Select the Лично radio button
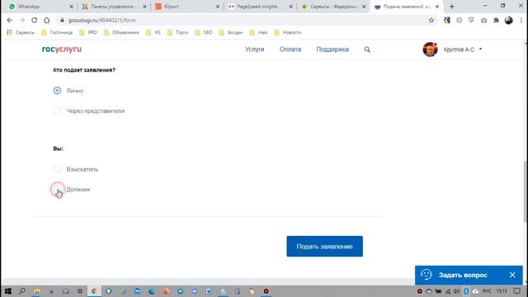 [x=57, y=91]
